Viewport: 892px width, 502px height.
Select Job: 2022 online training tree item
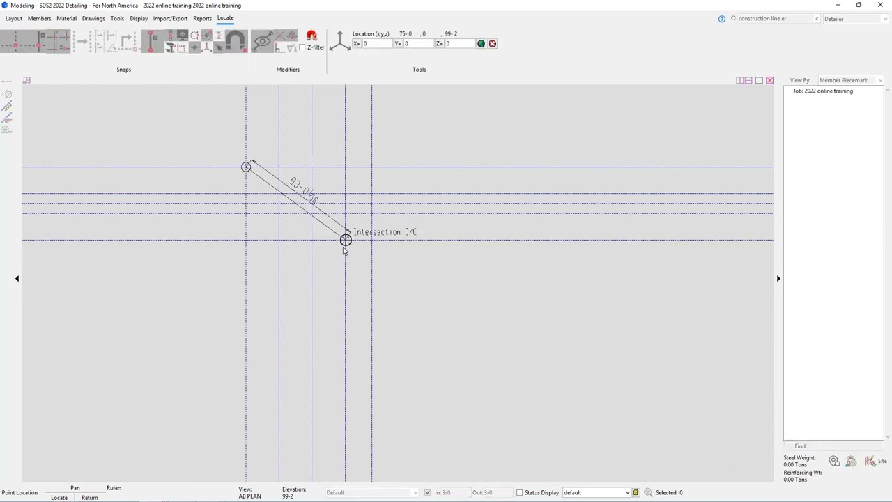click(x=823, y=91)
